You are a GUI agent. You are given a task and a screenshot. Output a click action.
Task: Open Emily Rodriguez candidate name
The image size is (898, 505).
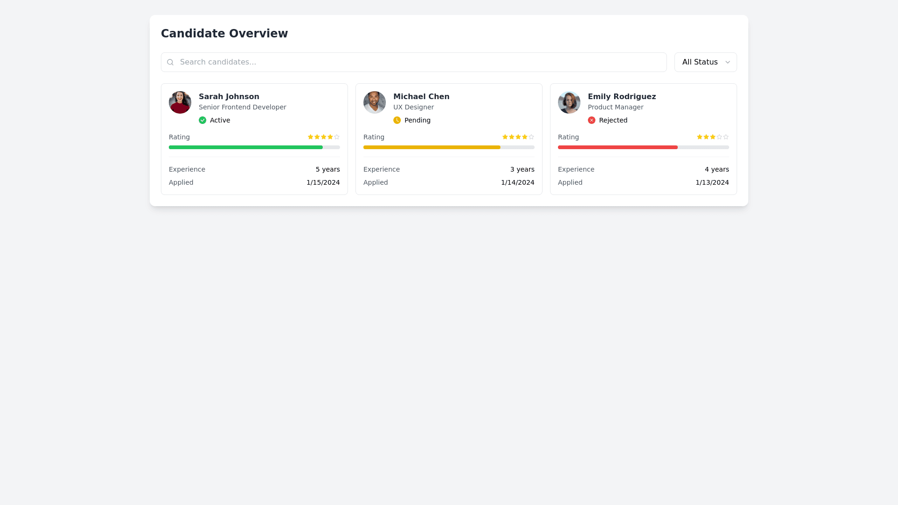622,96
